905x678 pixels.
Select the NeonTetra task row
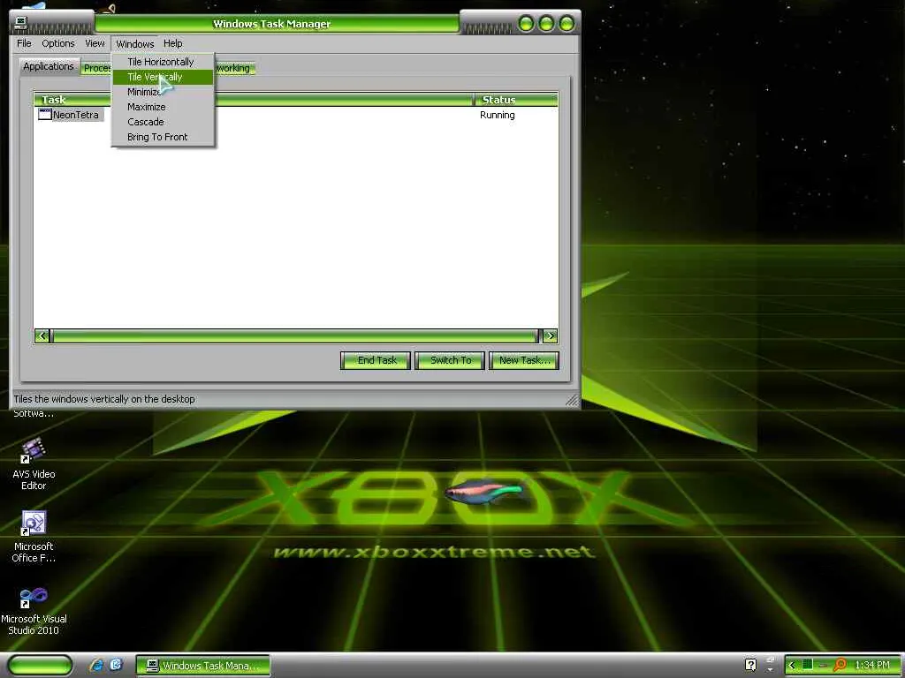(x=295, y=115)
